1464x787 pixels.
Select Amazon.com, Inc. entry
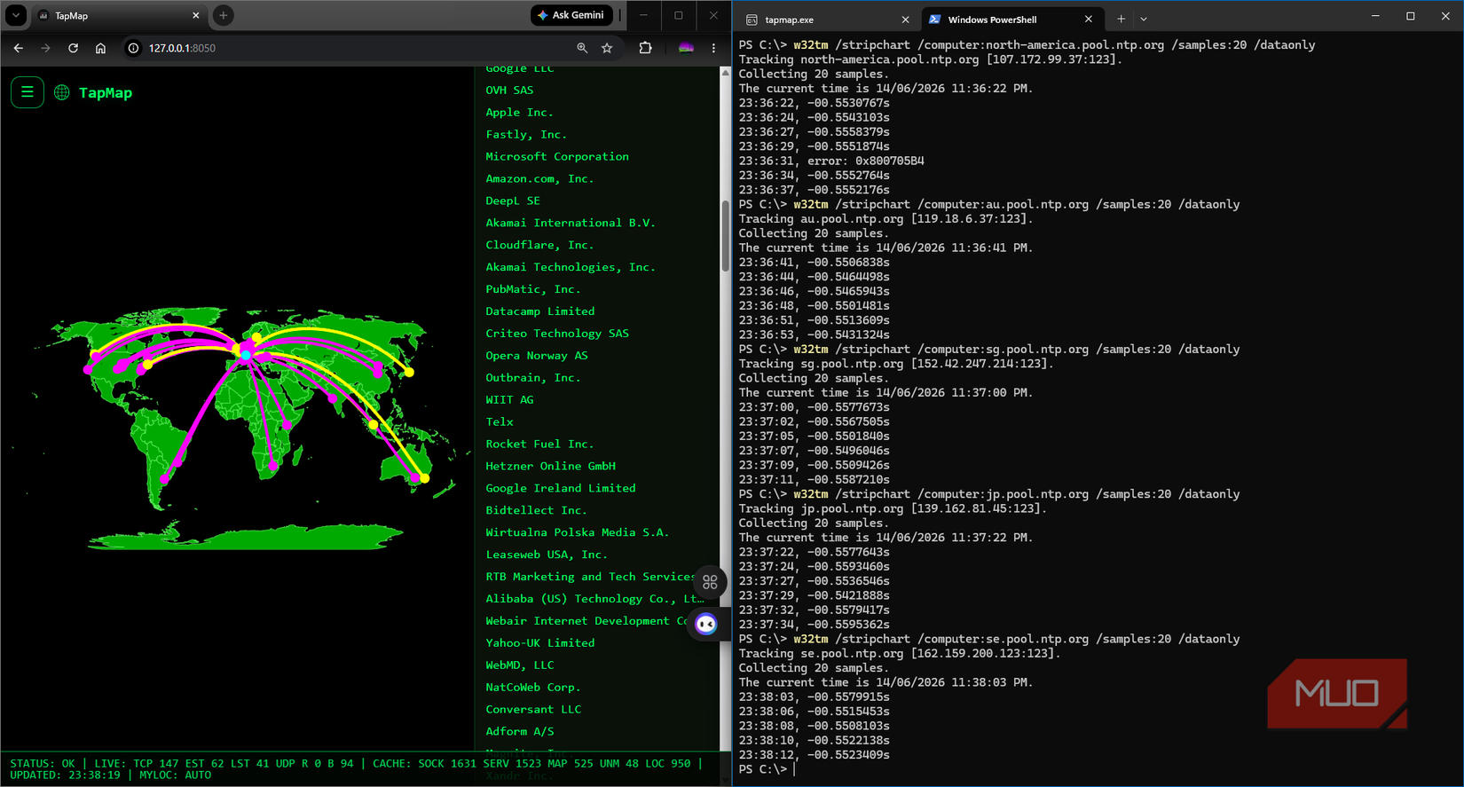tap(539, 178)
